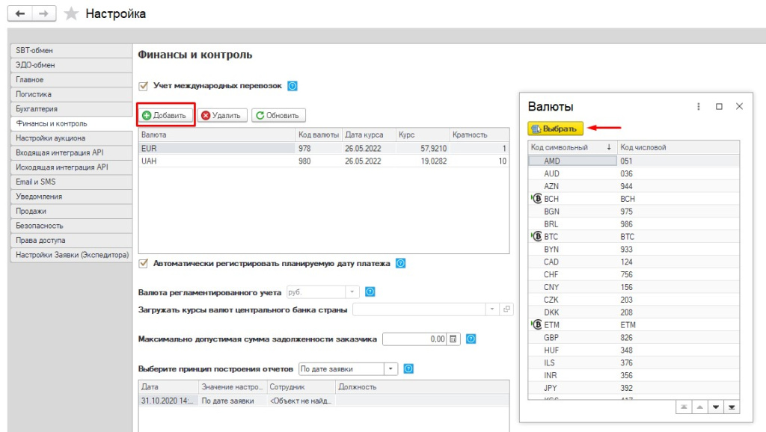This screenshot has width=766, height=432.
Task: Toggle Автоматически регистрировать планируемую дату платежа checkbox
Action: [143, 264]
